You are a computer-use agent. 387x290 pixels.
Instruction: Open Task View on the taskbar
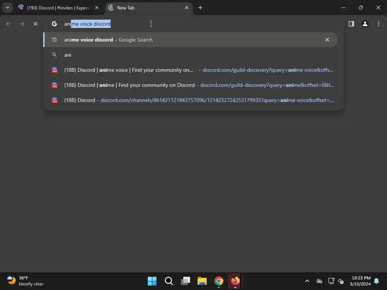pos(185,281)
